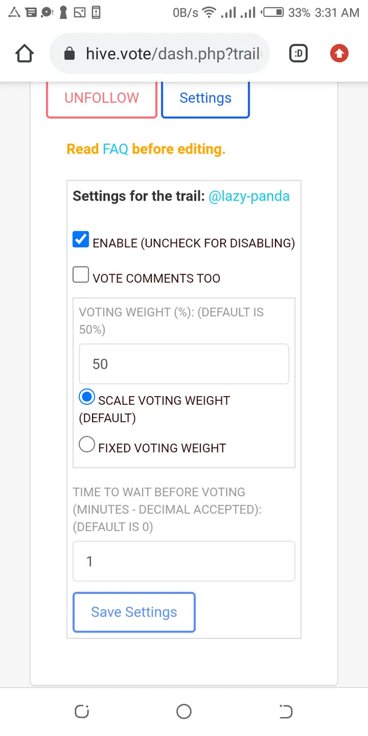This screenshot has width=368, height=736.
Task: Focus the time to wait input
Action: [184, 561]
